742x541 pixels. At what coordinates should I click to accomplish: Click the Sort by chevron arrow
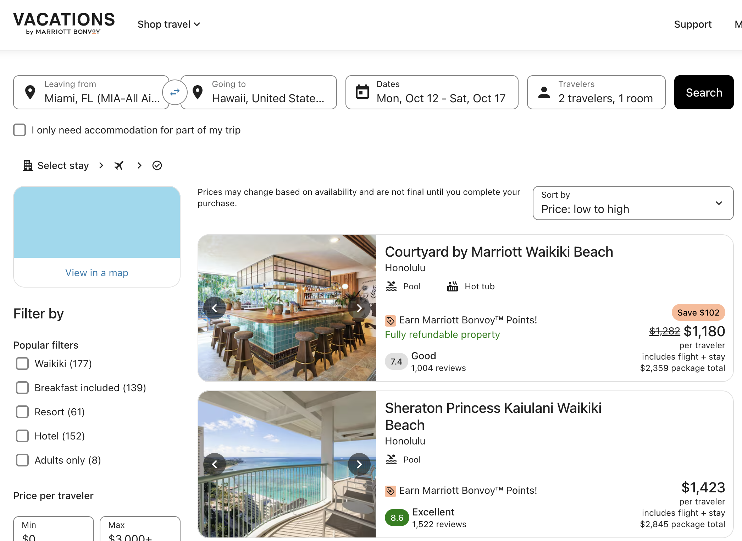pos(719,203)
